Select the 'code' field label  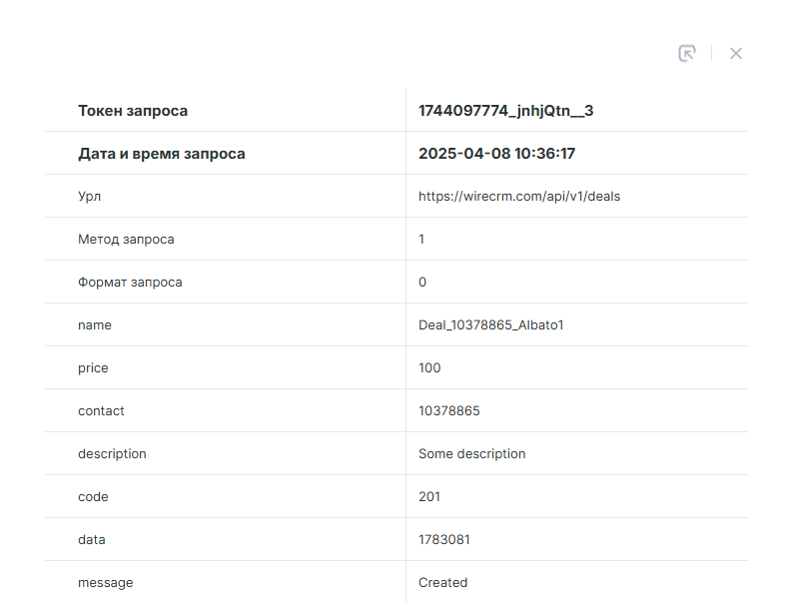[93, 497]
